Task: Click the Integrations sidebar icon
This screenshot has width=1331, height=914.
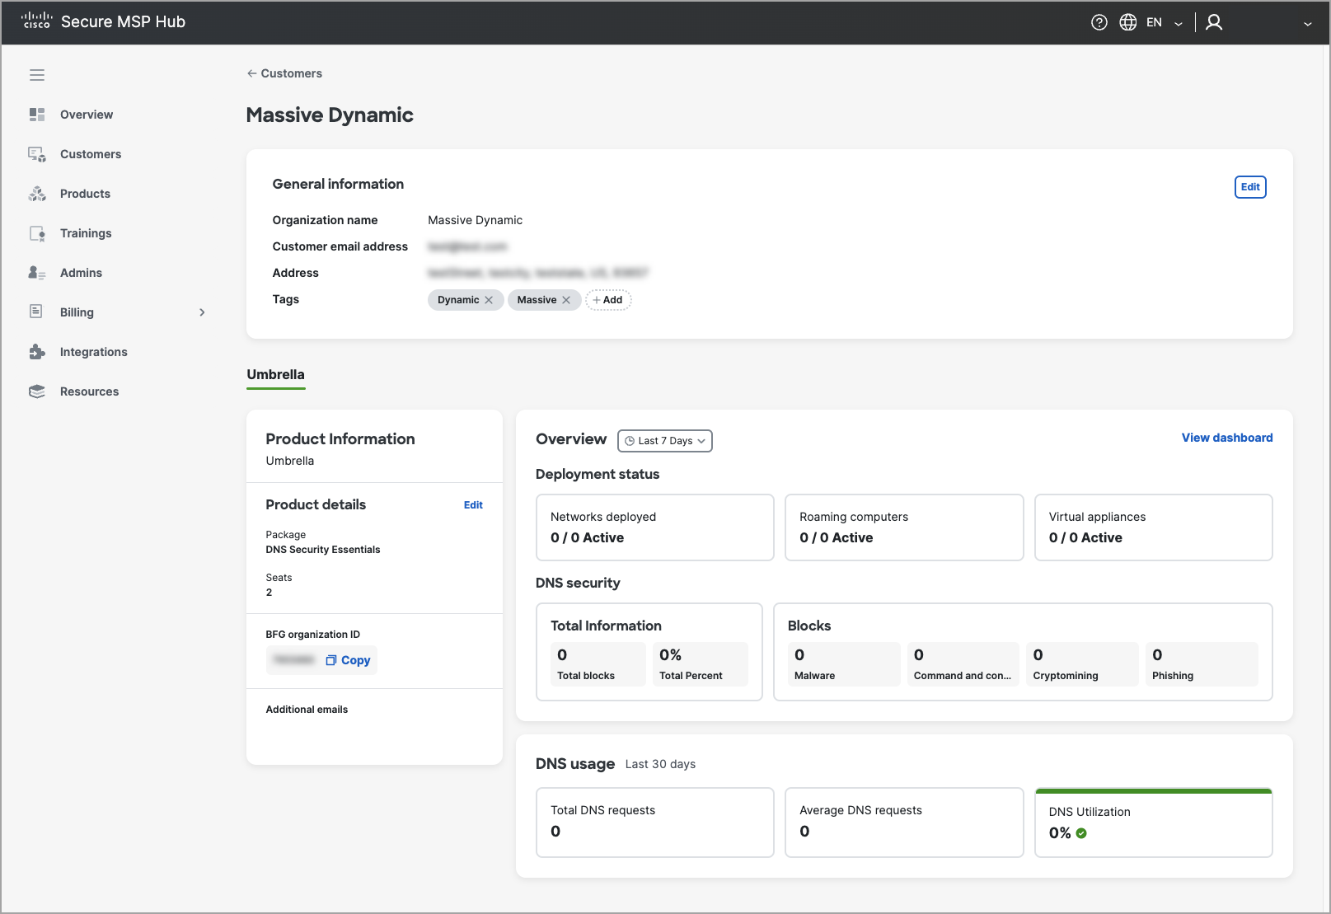Action: coord(37,352)
